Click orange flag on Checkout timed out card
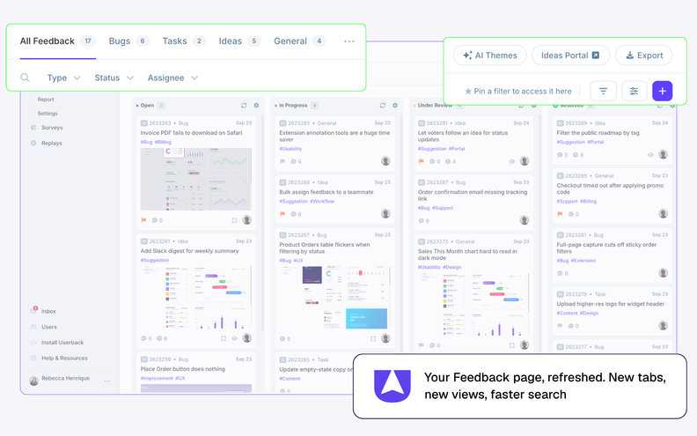The width and height of the screenshot is (697, 436). pyautogui.click(x=560, y=214)
